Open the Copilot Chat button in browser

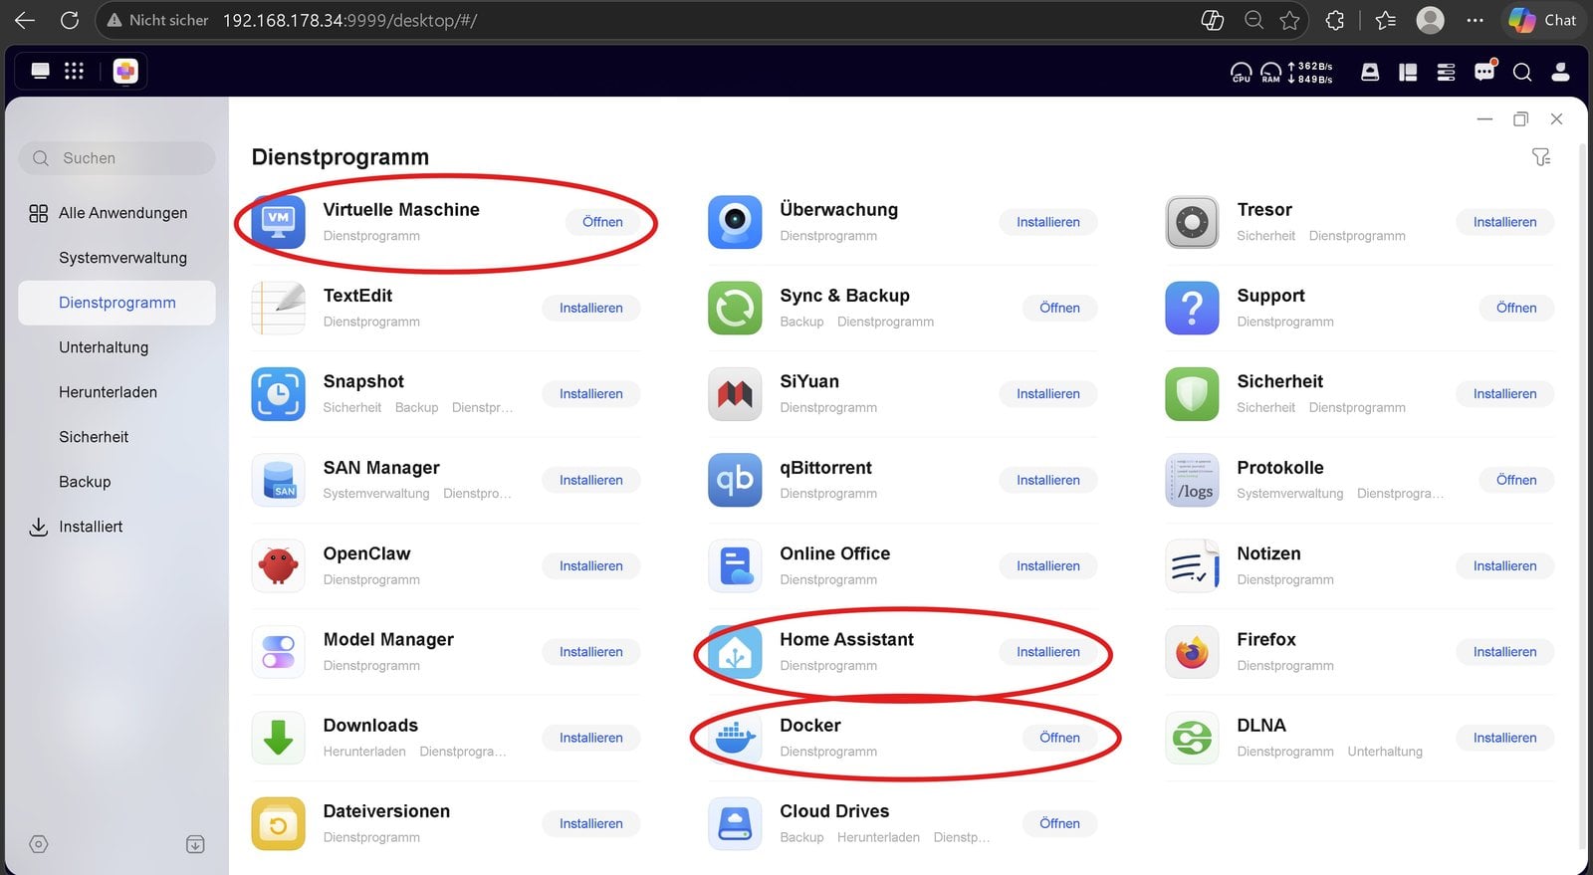coord(1542,20)
